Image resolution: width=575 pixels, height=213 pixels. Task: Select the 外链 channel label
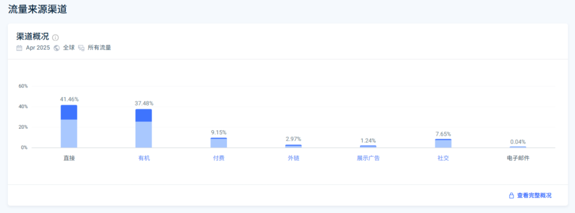point(293,158)
